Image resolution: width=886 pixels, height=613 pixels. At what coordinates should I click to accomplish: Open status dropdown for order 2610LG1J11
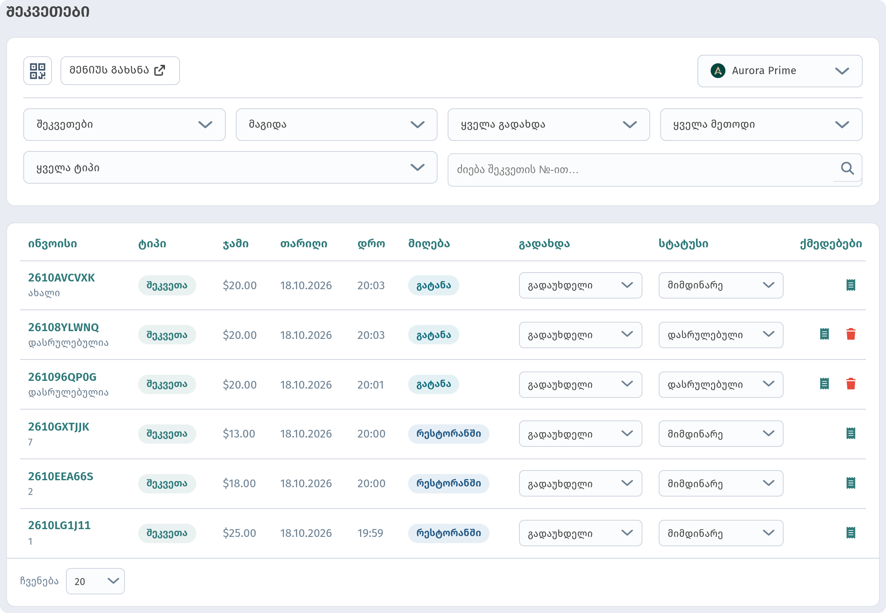[x=721, y=533]
